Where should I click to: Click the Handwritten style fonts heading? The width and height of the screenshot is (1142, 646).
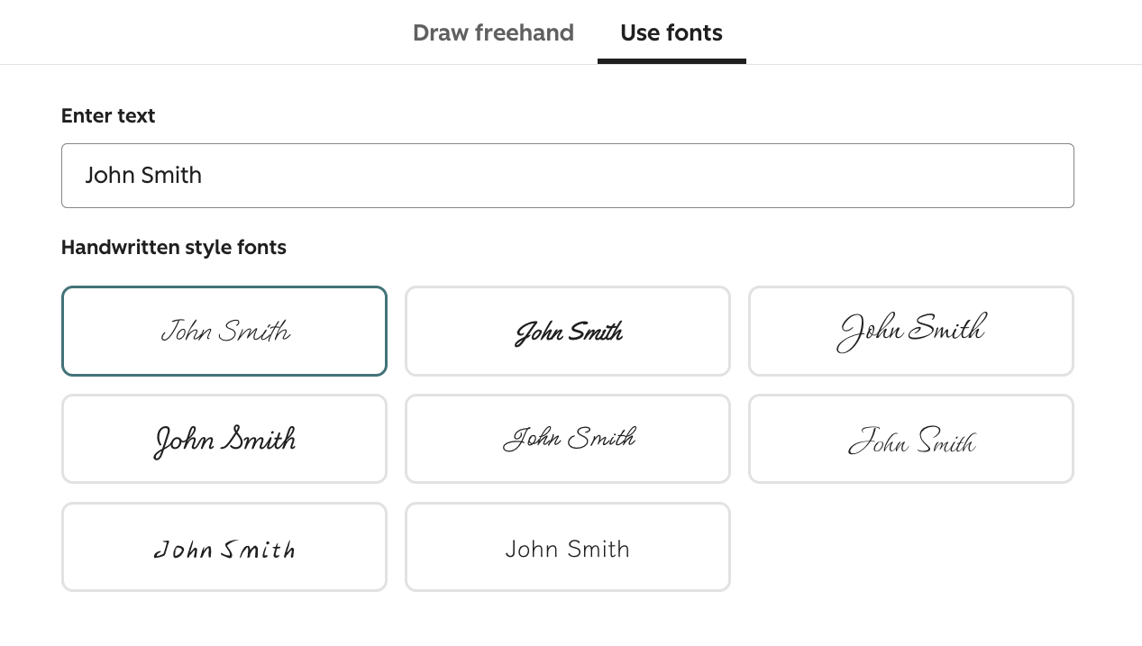[174, 247]
